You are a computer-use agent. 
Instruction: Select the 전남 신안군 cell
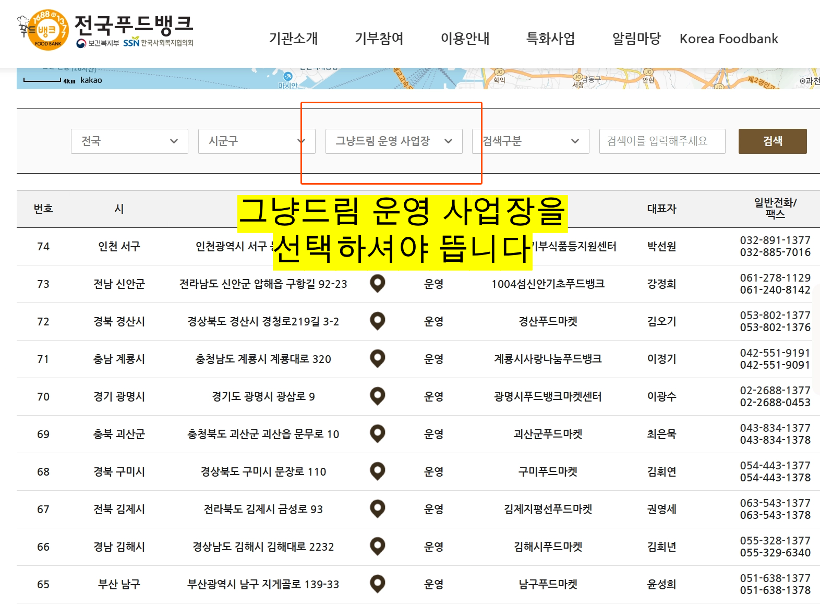(119, 284)
